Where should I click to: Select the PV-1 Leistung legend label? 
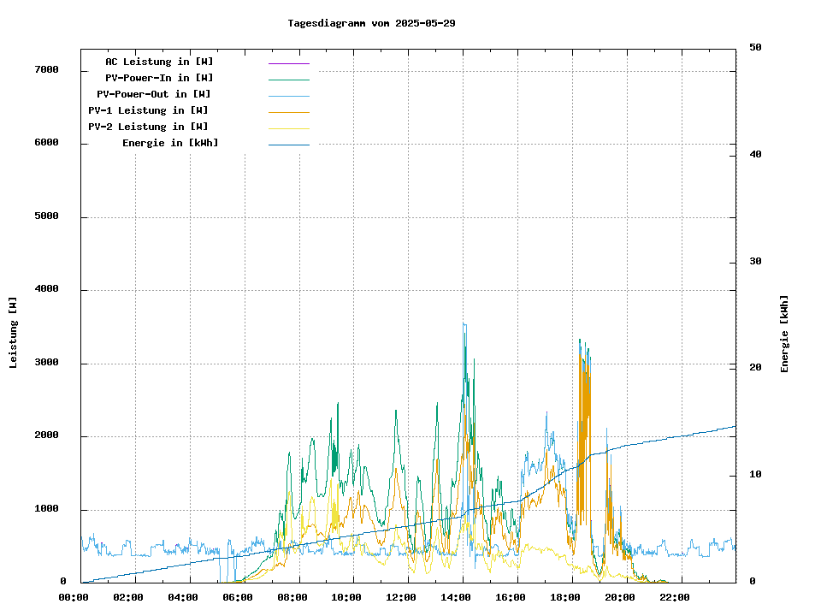point(148,110)
